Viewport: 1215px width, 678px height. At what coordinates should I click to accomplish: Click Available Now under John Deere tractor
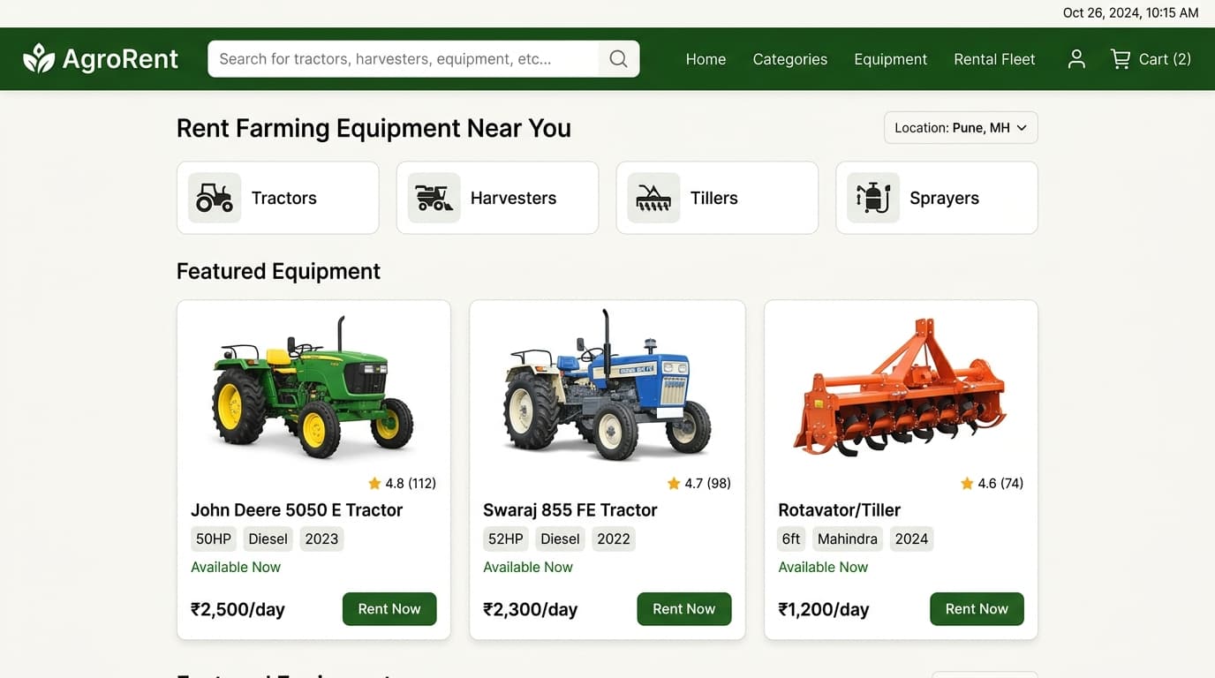(236, 567)
